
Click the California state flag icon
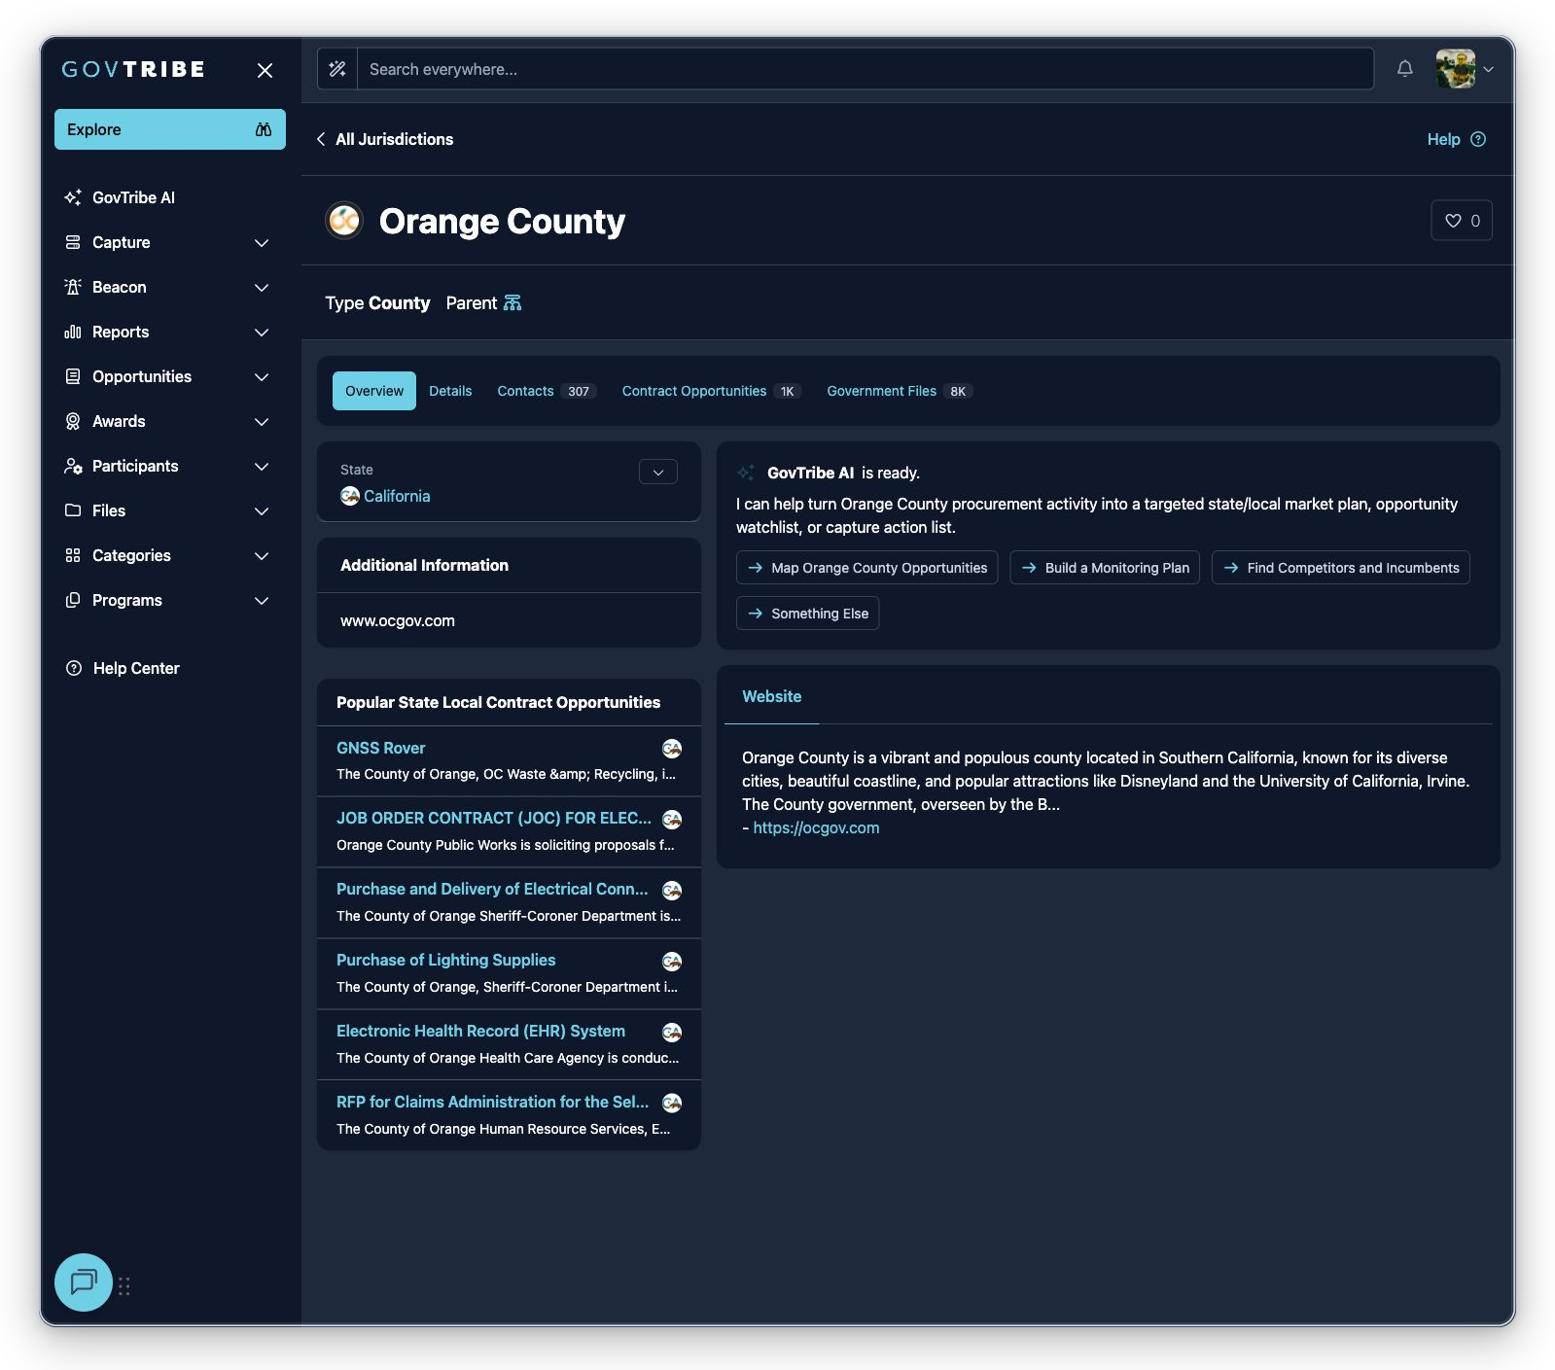tap(350, 496)
